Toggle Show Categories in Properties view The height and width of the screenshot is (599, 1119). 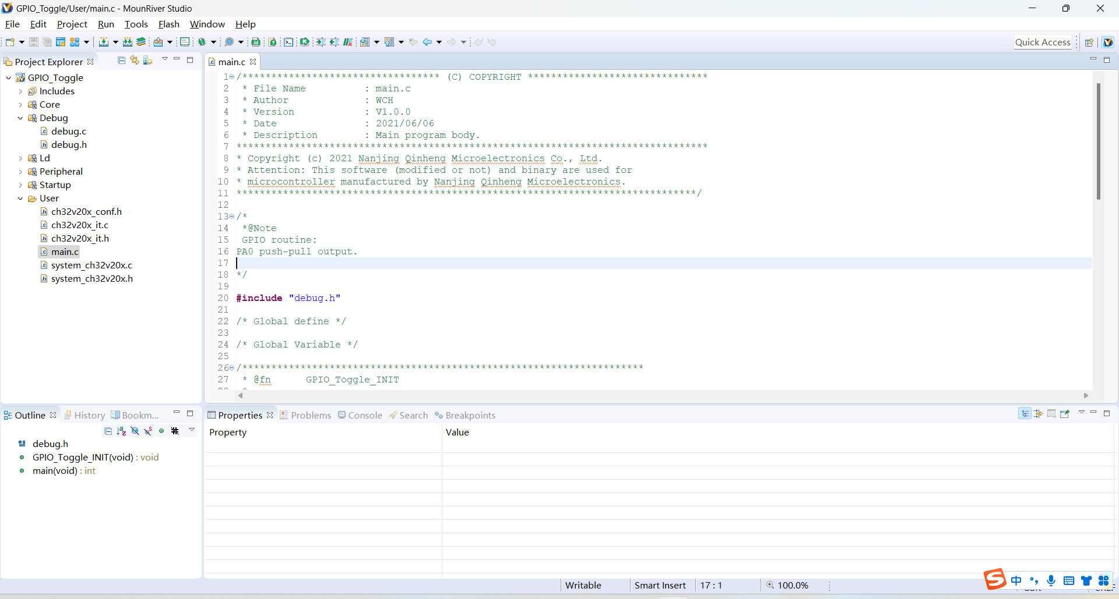pyautogui.click(x=1025, y=414)
